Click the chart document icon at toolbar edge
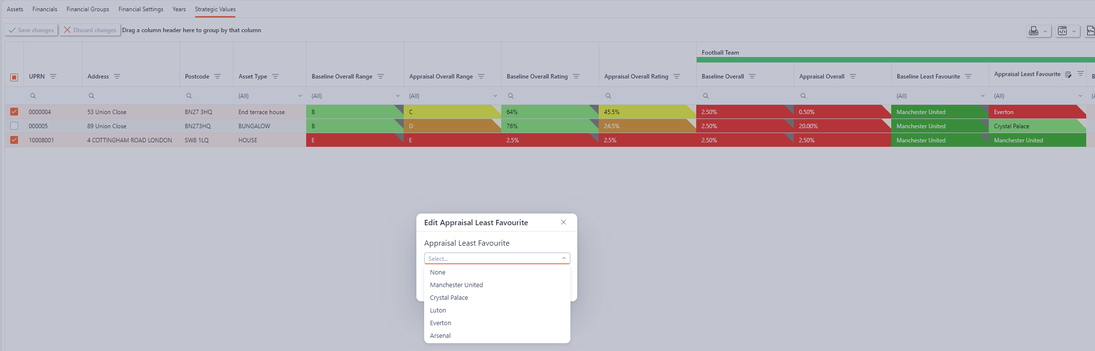1095x351 pixels. click(1091, 31)
